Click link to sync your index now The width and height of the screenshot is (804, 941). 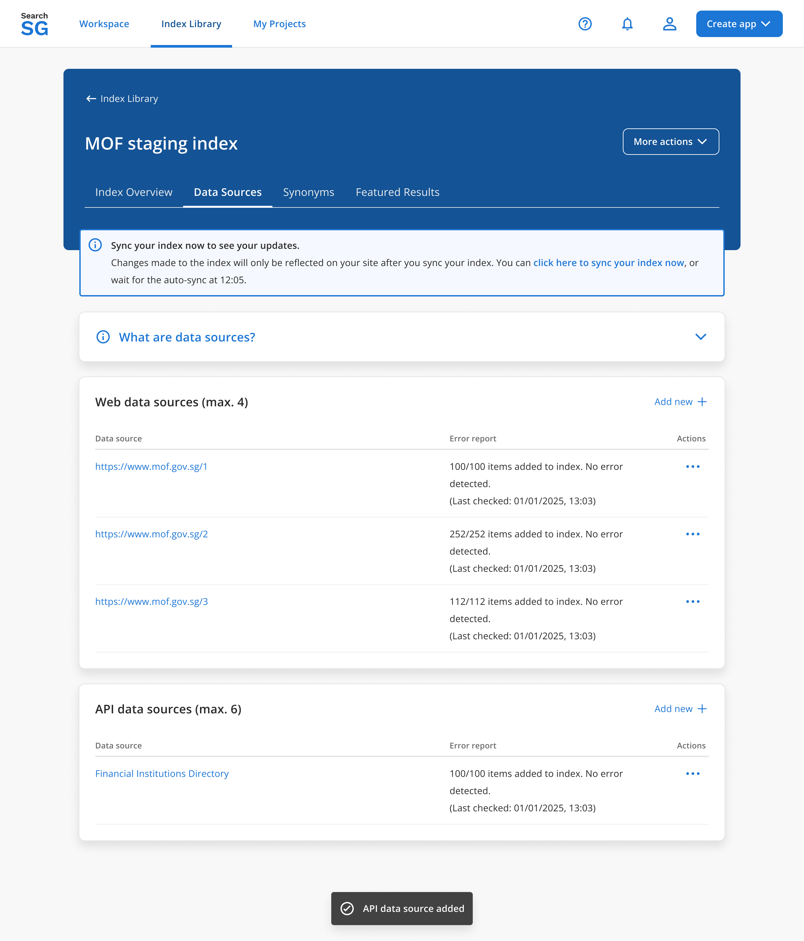point(608,262)
